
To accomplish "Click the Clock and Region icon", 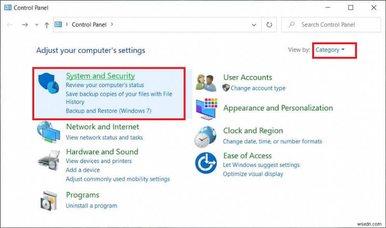I will point(207,136).
